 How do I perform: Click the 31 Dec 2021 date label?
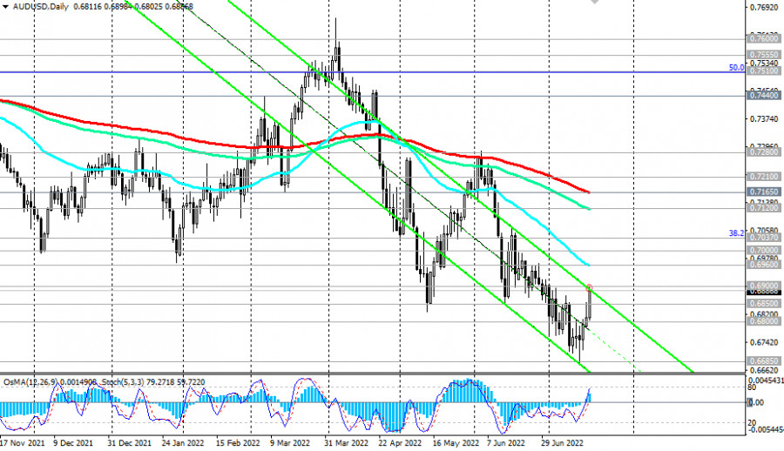pyautogui.click(x=129, y=443)
